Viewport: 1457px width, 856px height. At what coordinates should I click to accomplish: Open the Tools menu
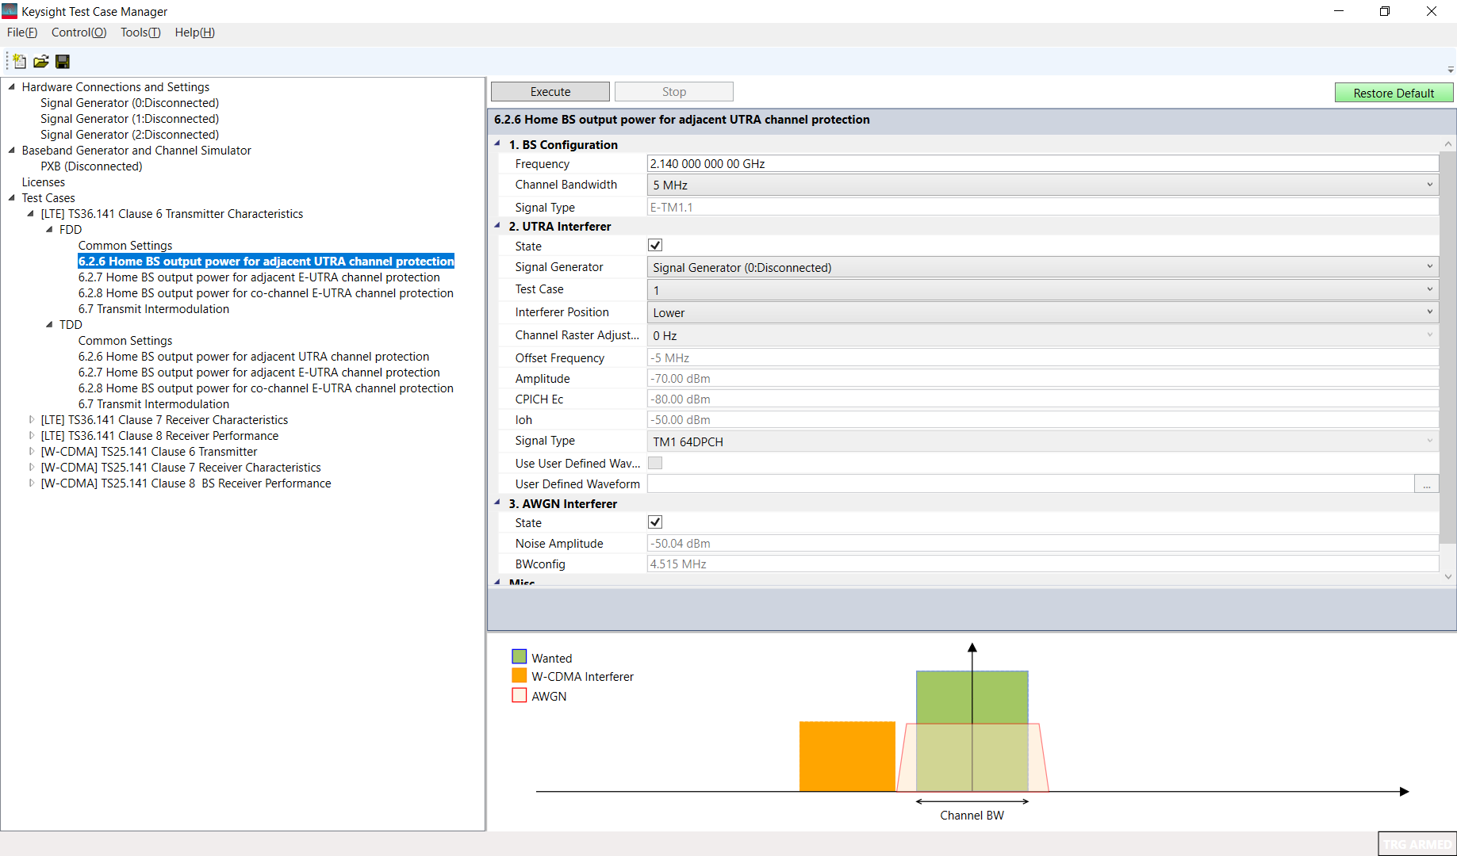[x=140, y=32]
